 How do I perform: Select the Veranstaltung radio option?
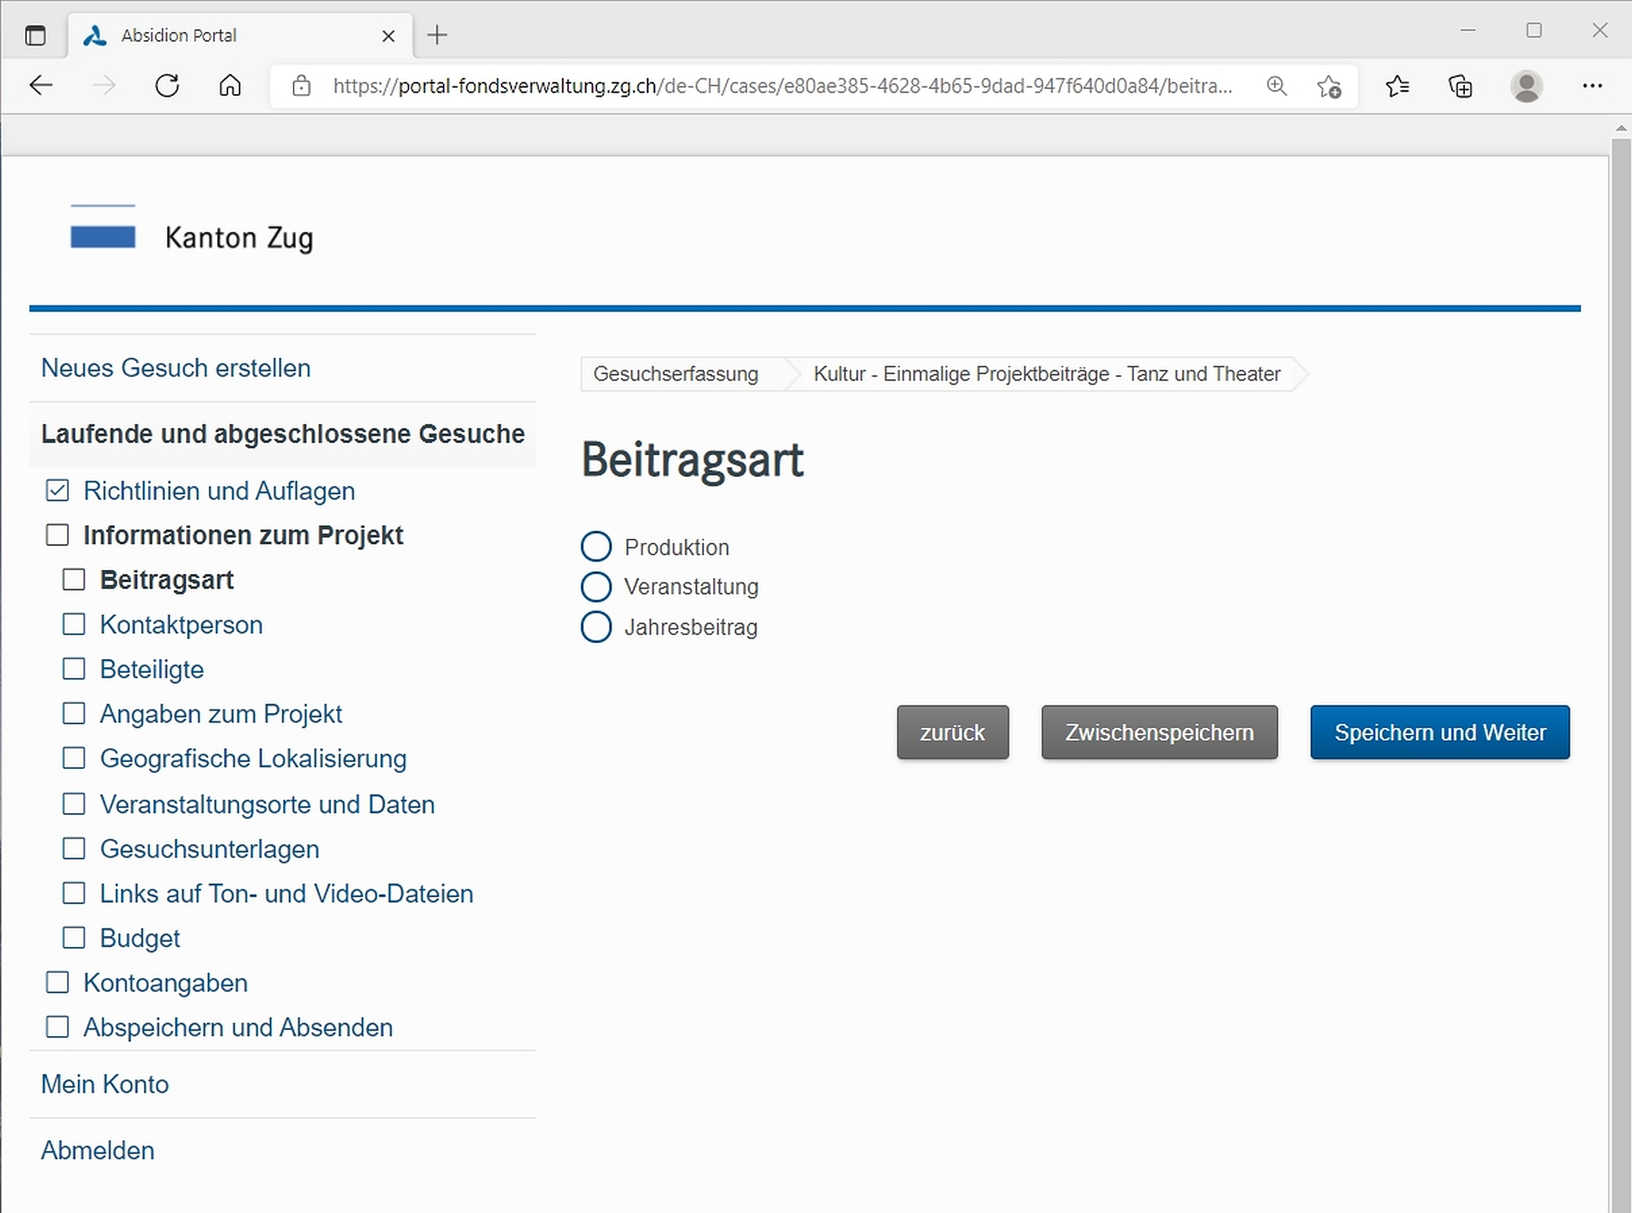pyautogui.click(x=596, y=586)
